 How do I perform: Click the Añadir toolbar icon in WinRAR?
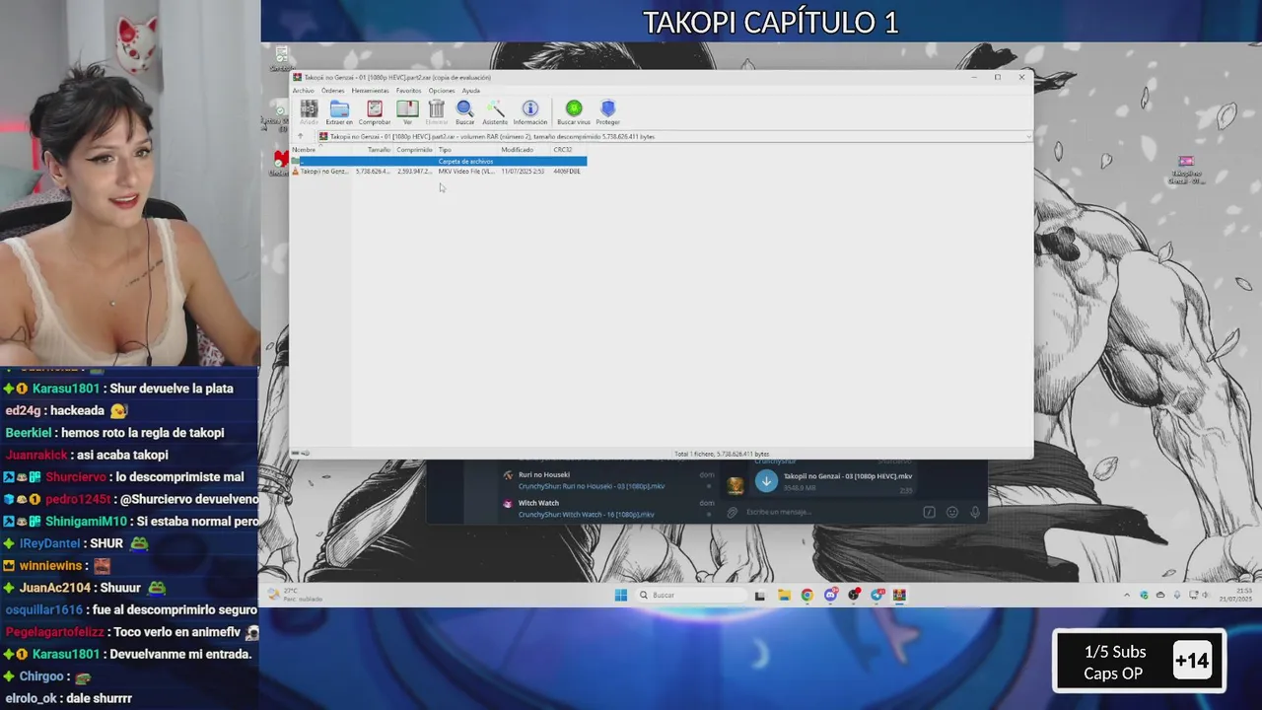(x=309, y=111)
